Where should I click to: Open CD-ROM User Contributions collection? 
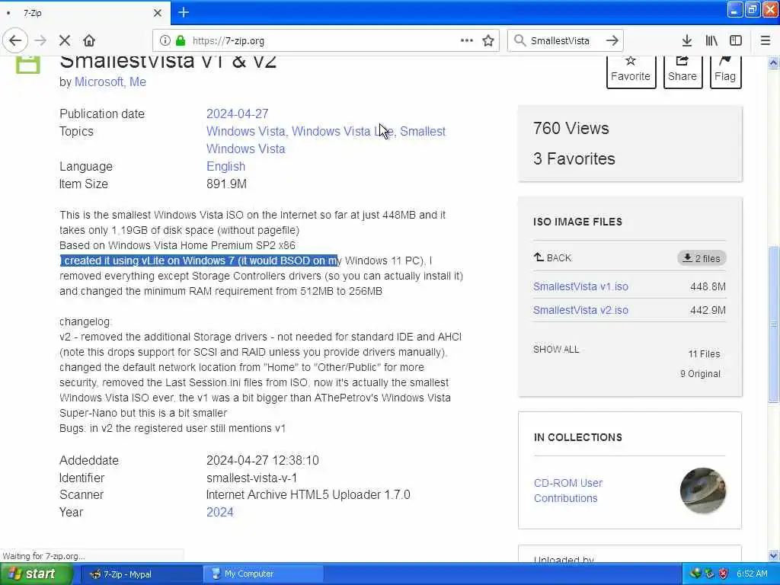tap(568, 491)
